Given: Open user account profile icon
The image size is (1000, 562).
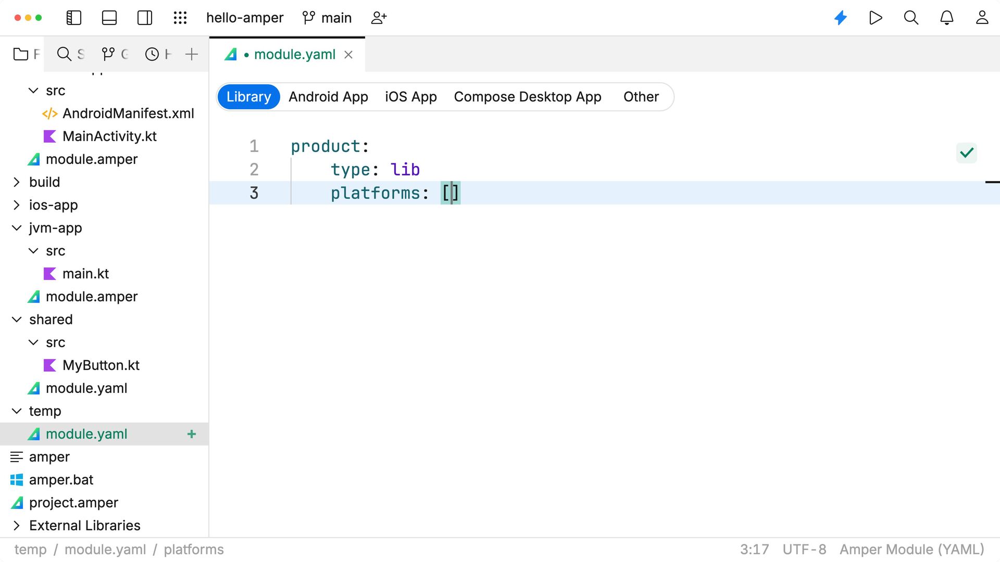Looking at the screenshot, I should 982,18.
